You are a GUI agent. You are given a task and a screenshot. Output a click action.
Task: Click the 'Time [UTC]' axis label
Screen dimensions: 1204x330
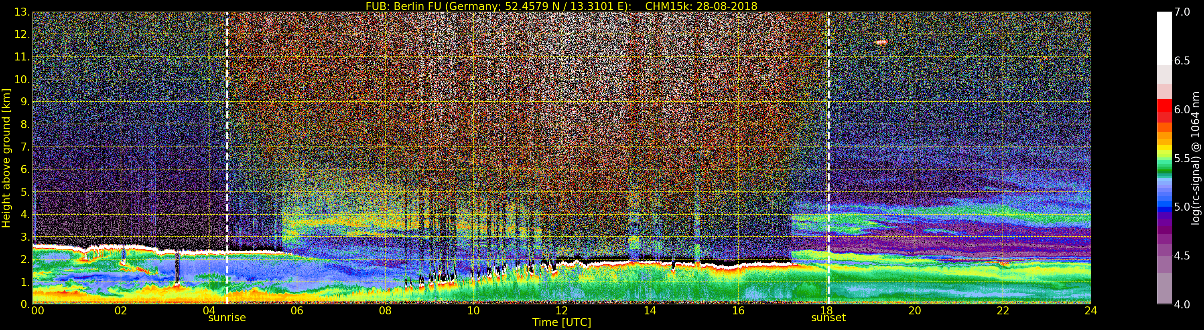click(561, 322)
